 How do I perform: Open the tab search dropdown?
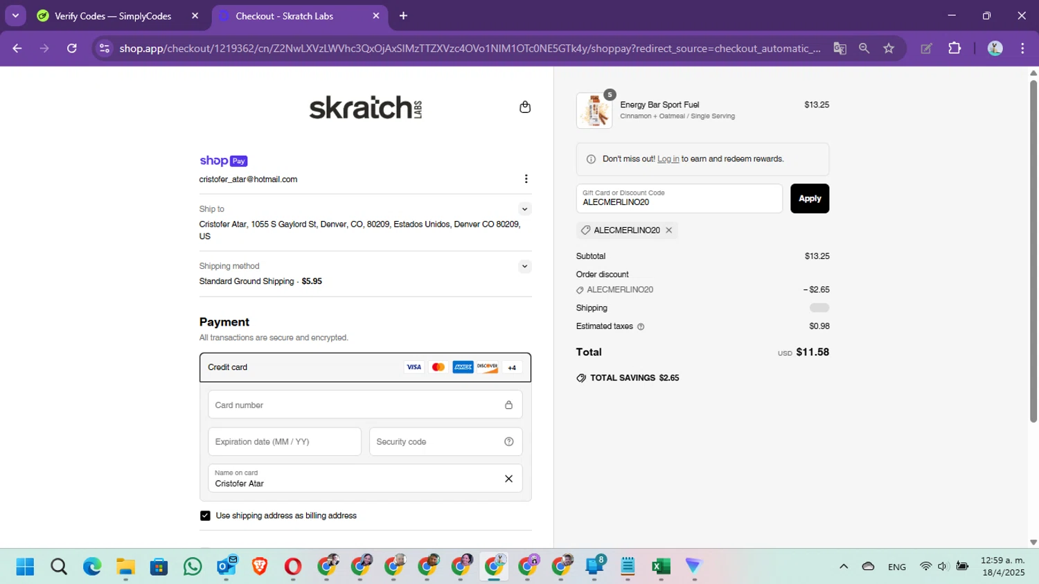pos(15,16)
